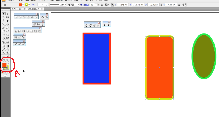Expand the opacity percentage slider arrow
The width and height of the screenshot is (219, 117).
(96, 5)
